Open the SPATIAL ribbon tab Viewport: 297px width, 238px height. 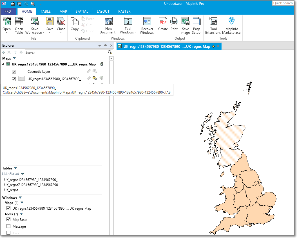click(x=82, y=12)
